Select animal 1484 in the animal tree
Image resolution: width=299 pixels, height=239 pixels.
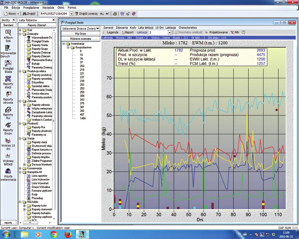tap(83, 118)
